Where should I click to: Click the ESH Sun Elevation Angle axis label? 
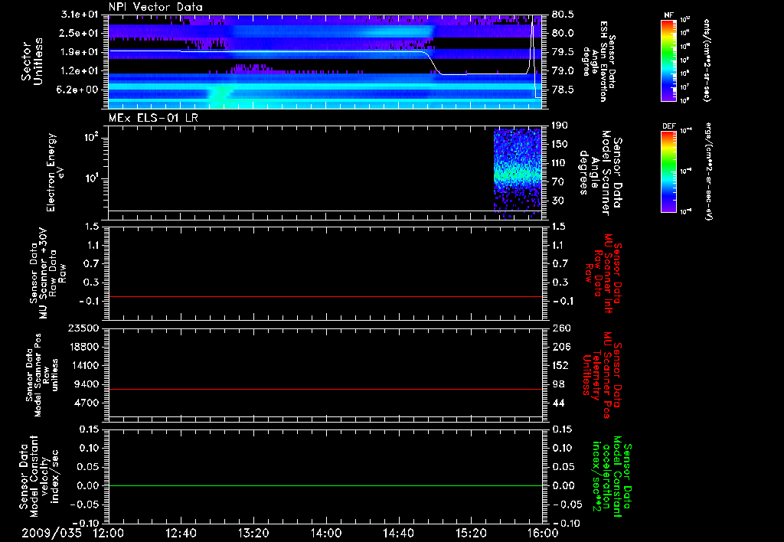pyautogui.click(x=599, y=61)
